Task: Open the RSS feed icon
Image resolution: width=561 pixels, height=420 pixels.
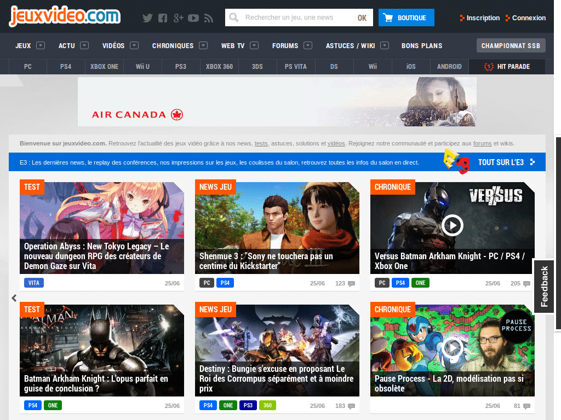Action: click(x=209, y=18)
